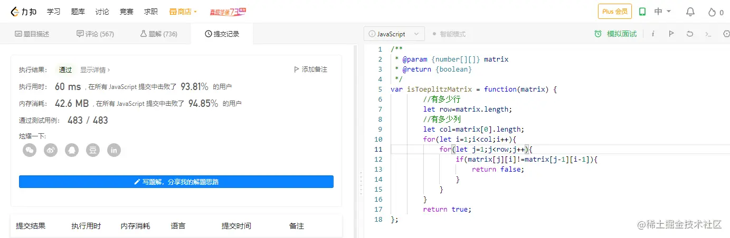The image size is (730, 238).
Task: Expand the 商店 store dropdown
Action: click(183, 12)
